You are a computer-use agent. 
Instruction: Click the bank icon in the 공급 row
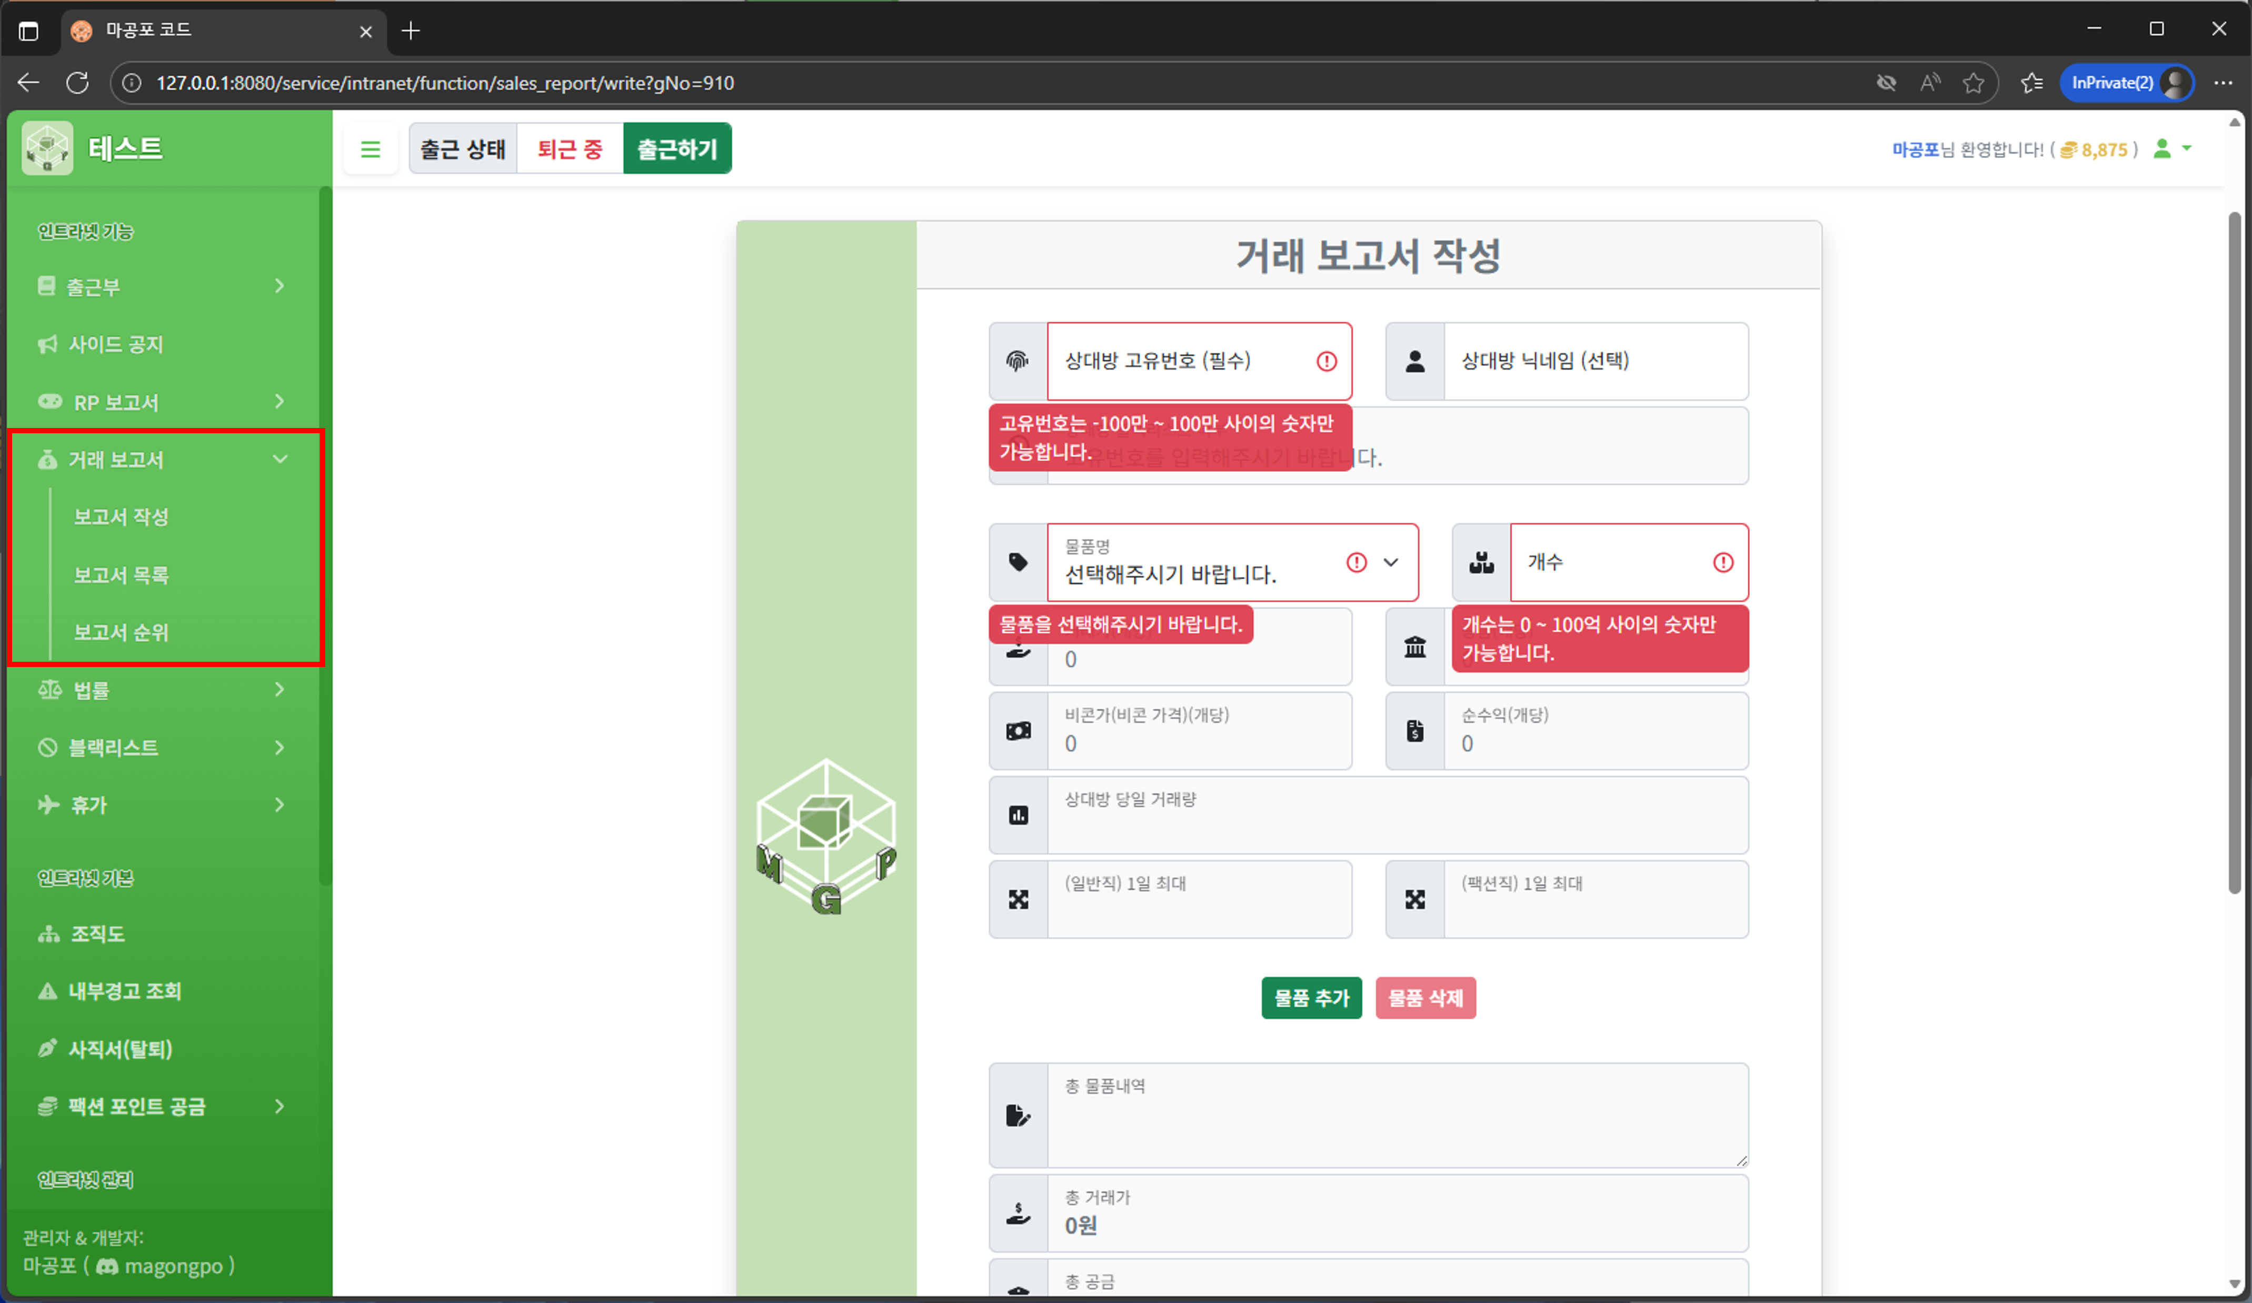pyautogui.click(x=1414, y=646)
